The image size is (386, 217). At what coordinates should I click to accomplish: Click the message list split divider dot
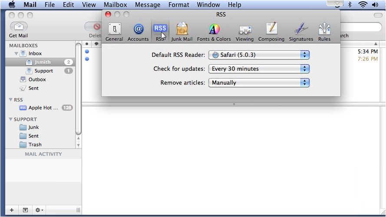coord(234,104)
